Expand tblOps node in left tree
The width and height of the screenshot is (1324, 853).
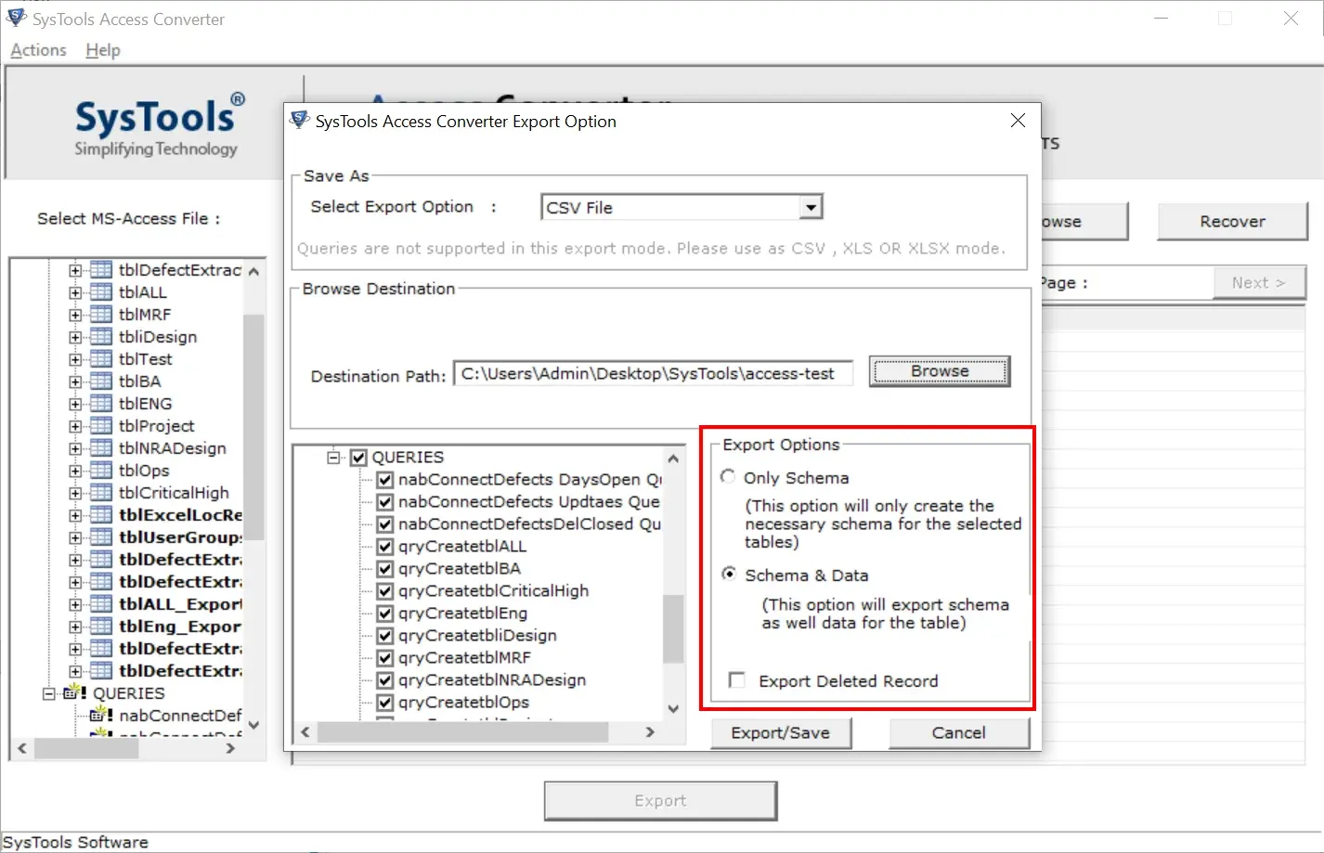point(75,471)
